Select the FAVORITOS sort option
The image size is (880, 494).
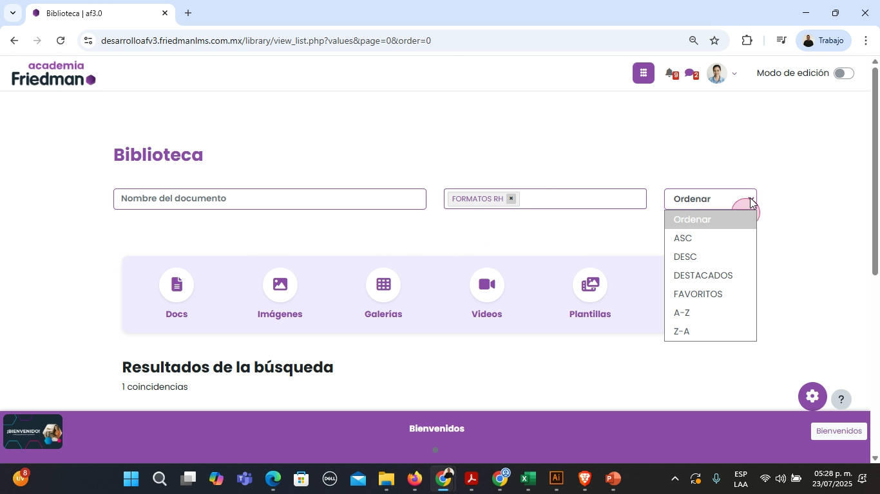tap(711, 294)
